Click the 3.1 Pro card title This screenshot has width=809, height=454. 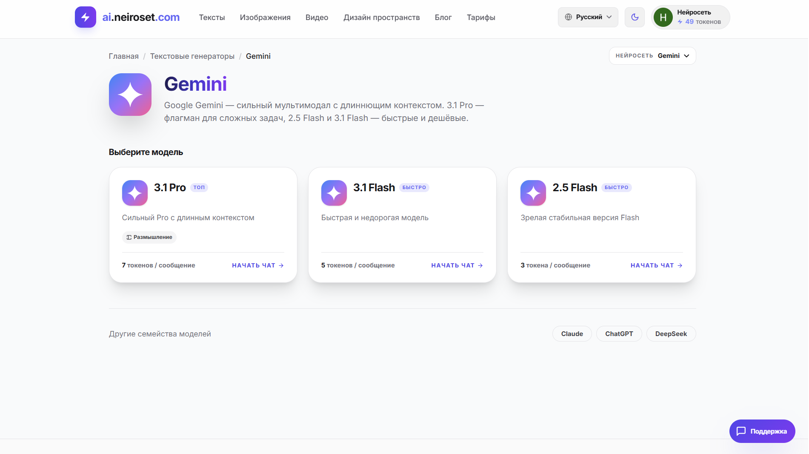point(170,187)
